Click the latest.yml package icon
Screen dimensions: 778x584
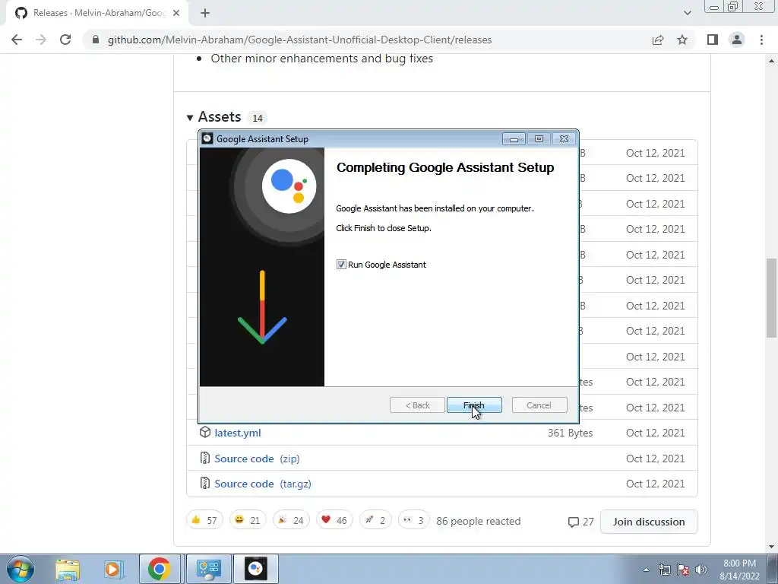pyautogui.click(x=205, y=433)
